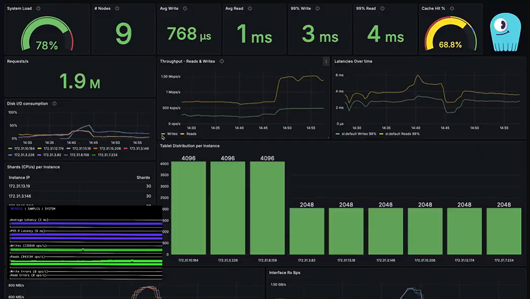The image size is (530, 299).
Task: Click the 172.31.3.82 tablet distribution bar
Action: [306, 231]
